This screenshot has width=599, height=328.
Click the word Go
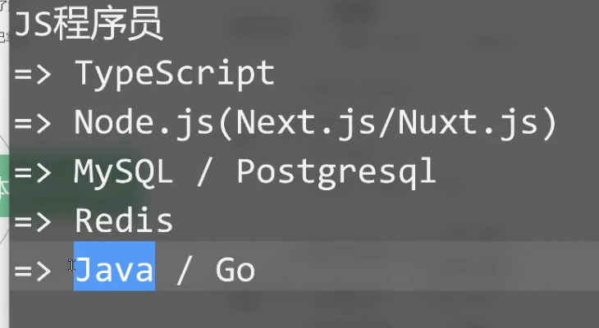point(235,270)
